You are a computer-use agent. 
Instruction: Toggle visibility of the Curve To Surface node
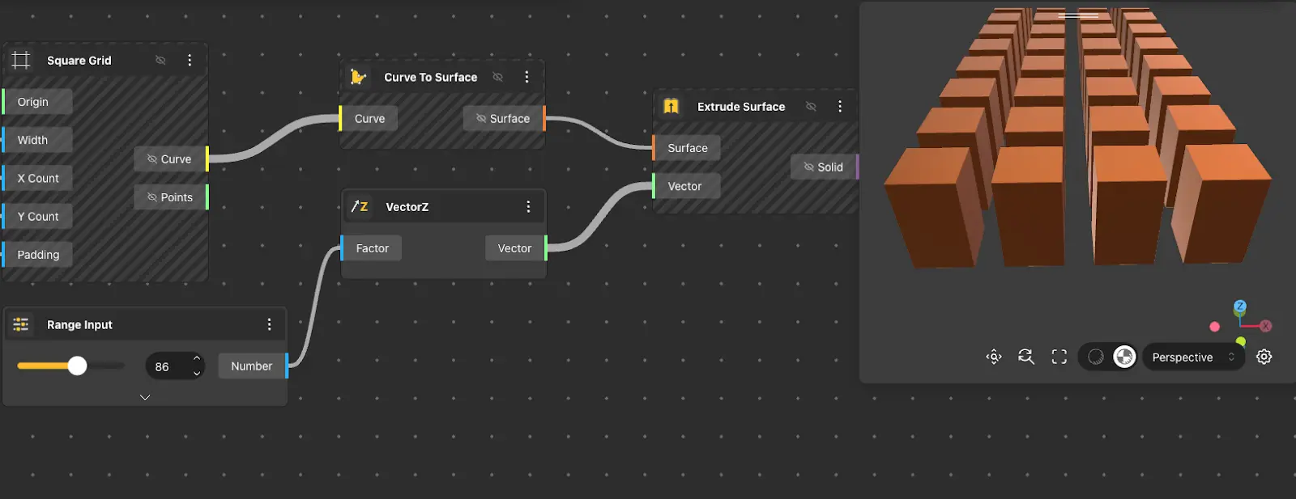[x=498, y=77]
